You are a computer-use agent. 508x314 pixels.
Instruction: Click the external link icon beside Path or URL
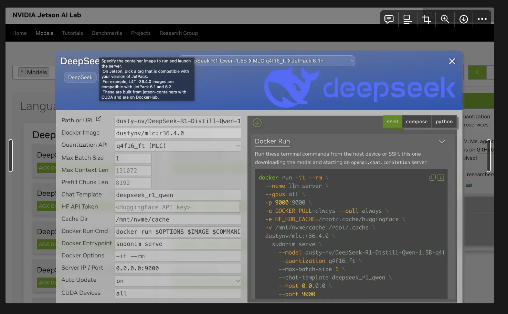click(x=98, y=119)
